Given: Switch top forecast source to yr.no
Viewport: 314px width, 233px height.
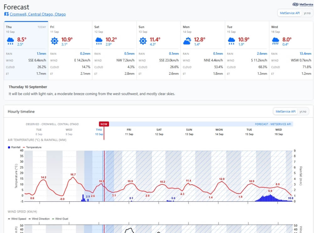Looking at the screenshot, I should pos(307,13).
